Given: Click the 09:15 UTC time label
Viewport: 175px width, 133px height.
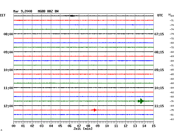Looking at the screenshot, I should click(x=159, y=70).
